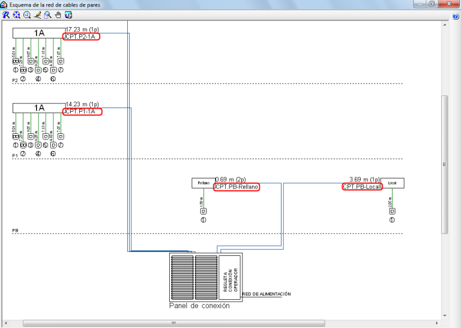Click the zoom ÷2 magnifier icon
This screenshot has height=328, width=461.
point(27,15)
